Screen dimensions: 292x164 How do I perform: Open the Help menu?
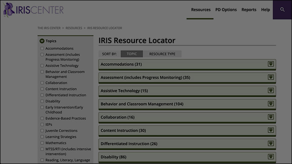266,10
